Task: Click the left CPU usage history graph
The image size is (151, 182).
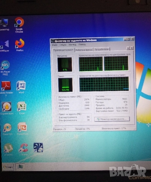Action: click(91, 64)
